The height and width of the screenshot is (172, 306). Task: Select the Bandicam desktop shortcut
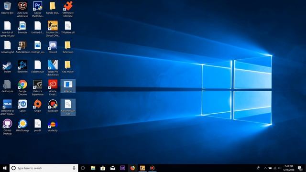tap(53, 106)
